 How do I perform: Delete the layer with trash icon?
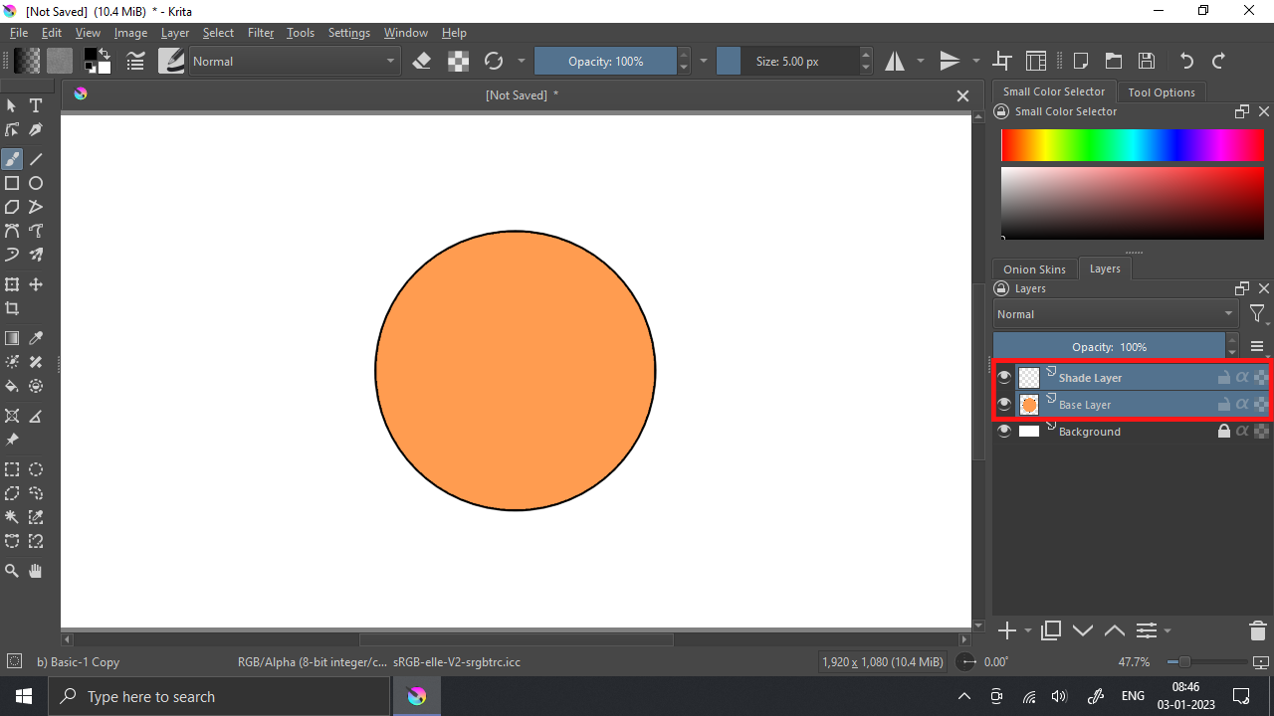[1257, 630]
